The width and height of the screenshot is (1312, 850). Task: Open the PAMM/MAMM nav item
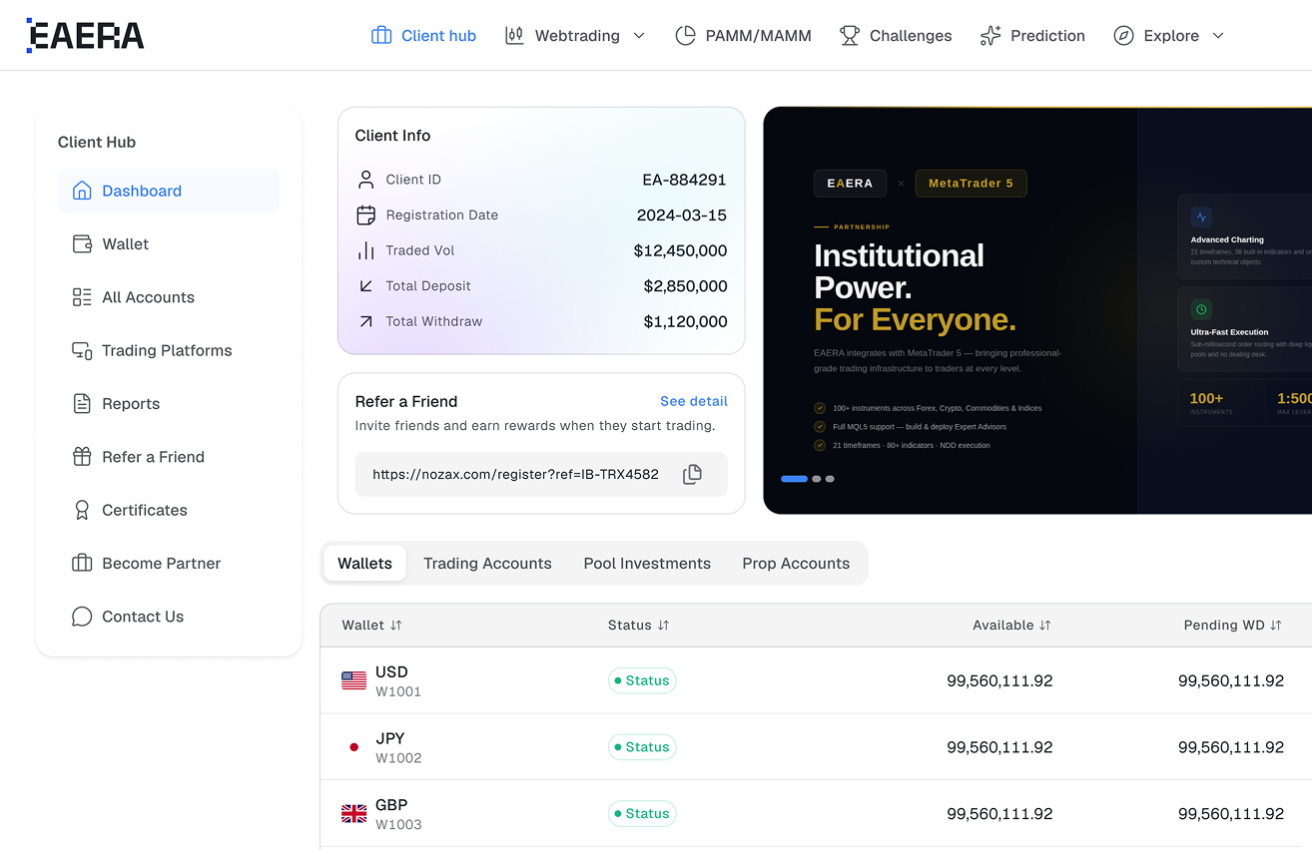pos(743,36)
